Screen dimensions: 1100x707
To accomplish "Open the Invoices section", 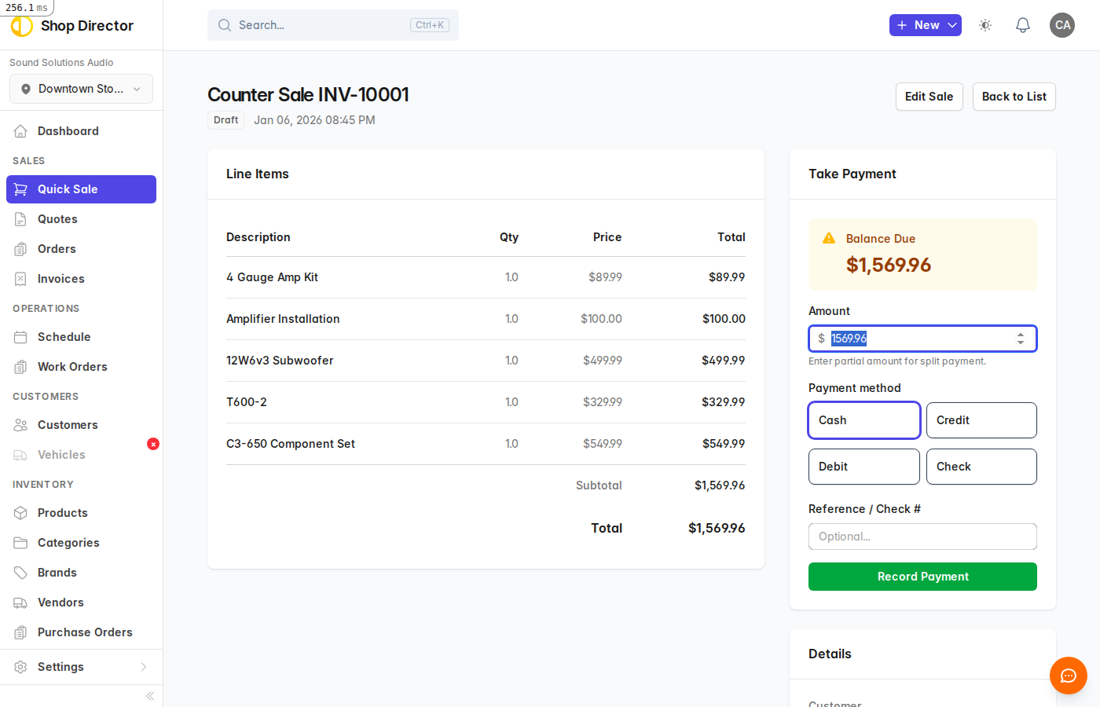I will pos(60,278).
